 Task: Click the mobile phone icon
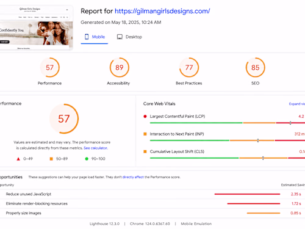[87, 37]
